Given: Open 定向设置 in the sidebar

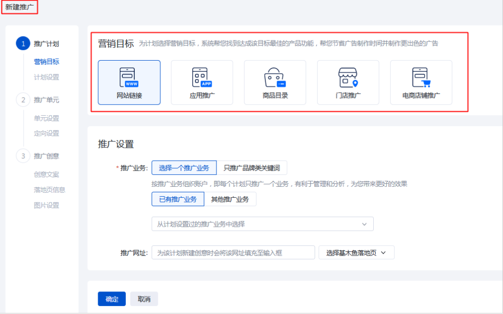Looking at the screenshot, I should 47,133.
